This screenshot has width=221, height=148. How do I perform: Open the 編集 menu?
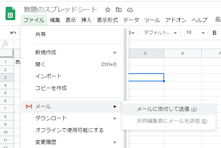tap(55, 20)
